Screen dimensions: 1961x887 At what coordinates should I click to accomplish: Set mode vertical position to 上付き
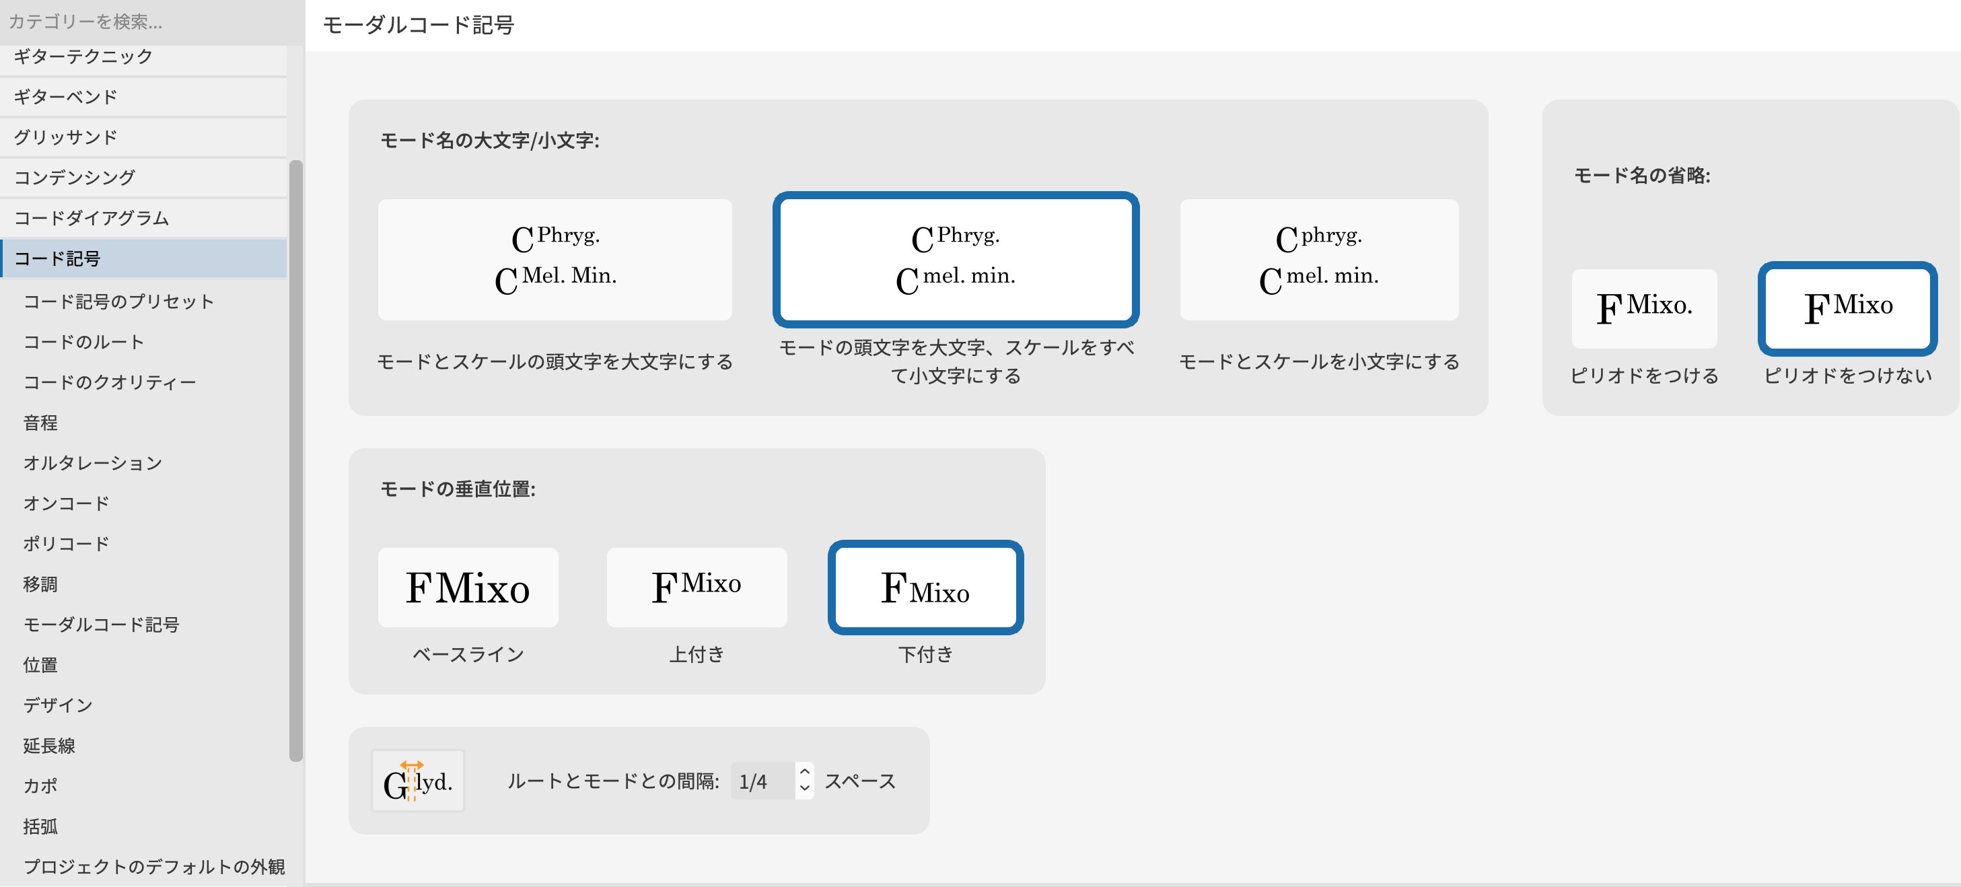pos(696,587)
